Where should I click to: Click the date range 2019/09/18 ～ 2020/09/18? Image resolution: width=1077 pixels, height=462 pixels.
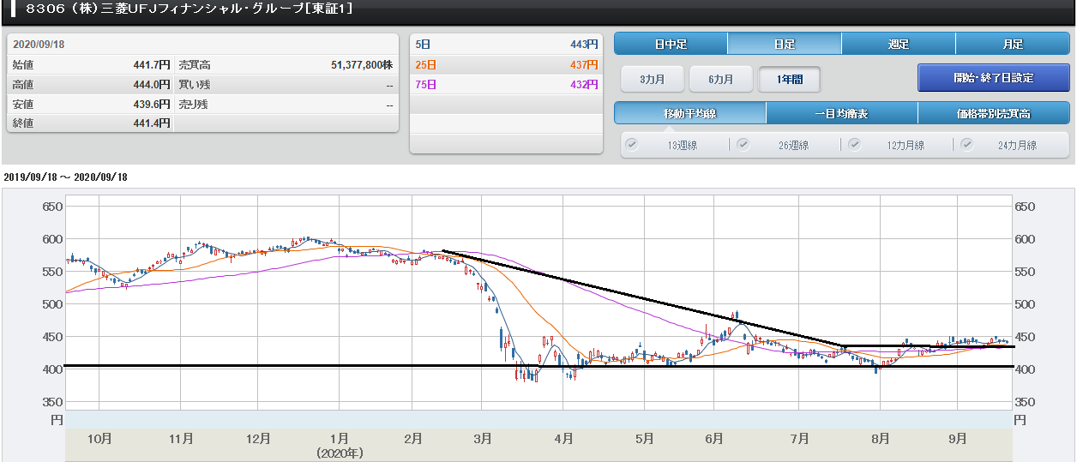(65, 177)
